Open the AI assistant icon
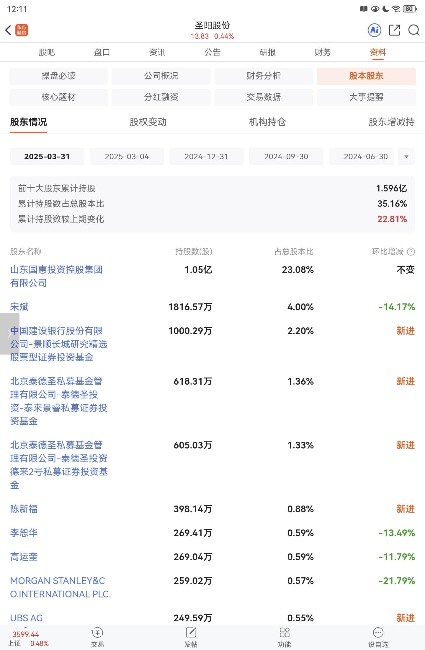Viewport: 425px width, 650px height. tap(375, 30)
